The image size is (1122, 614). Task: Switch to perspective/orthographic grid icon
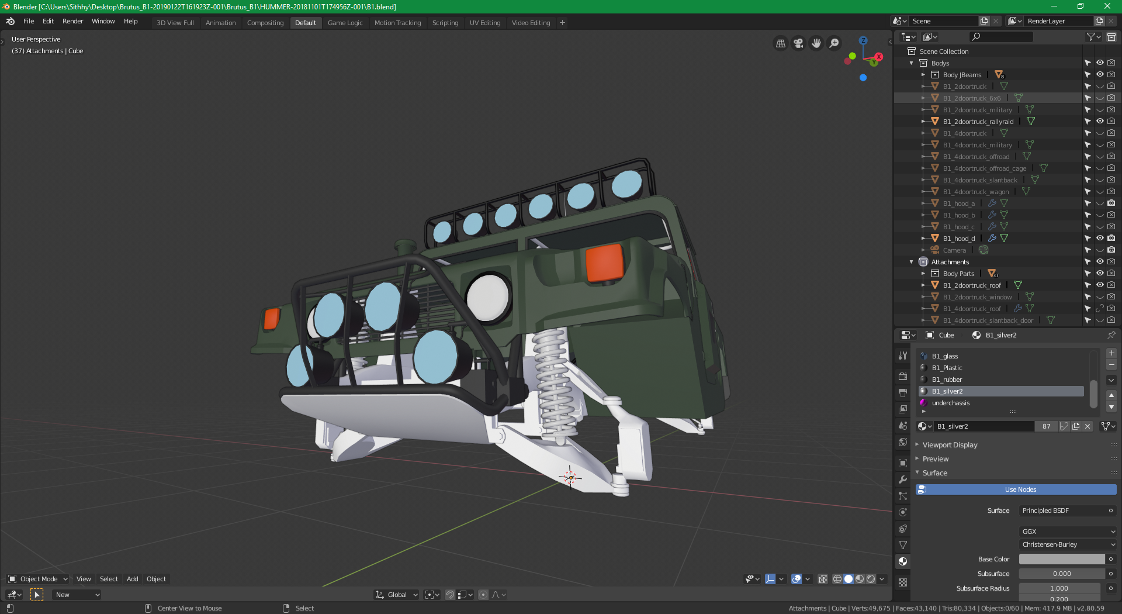pos(780,43)
